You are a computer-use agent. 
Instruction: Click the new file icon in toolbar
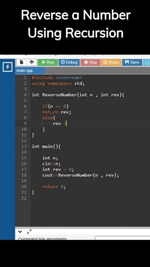coord(22,62)
